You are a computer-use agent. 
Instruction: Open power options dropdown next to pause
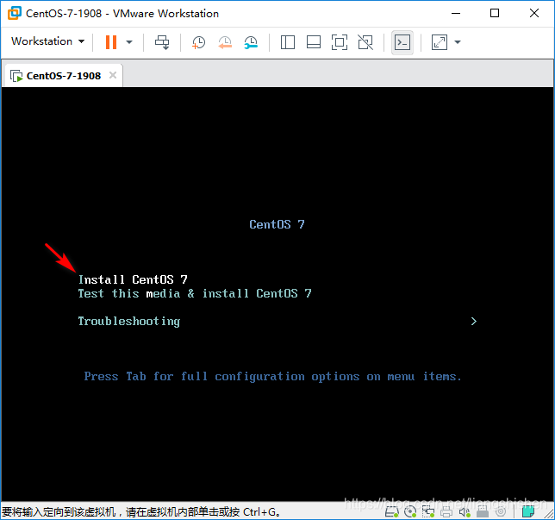[x=129, y=42]
